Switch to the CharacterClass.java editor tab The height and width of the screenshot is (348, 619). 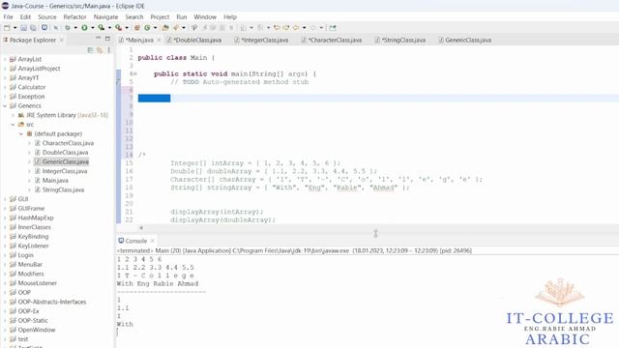coord(332,40)
